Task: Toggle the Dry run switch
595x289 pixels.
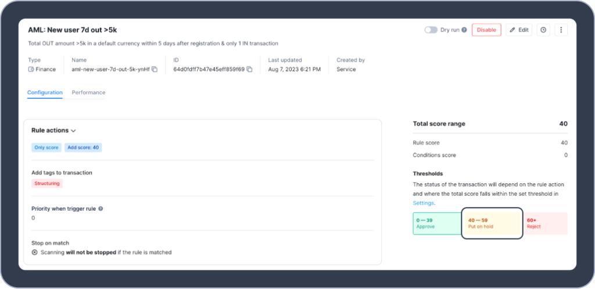Action: (x=431, y=30)
